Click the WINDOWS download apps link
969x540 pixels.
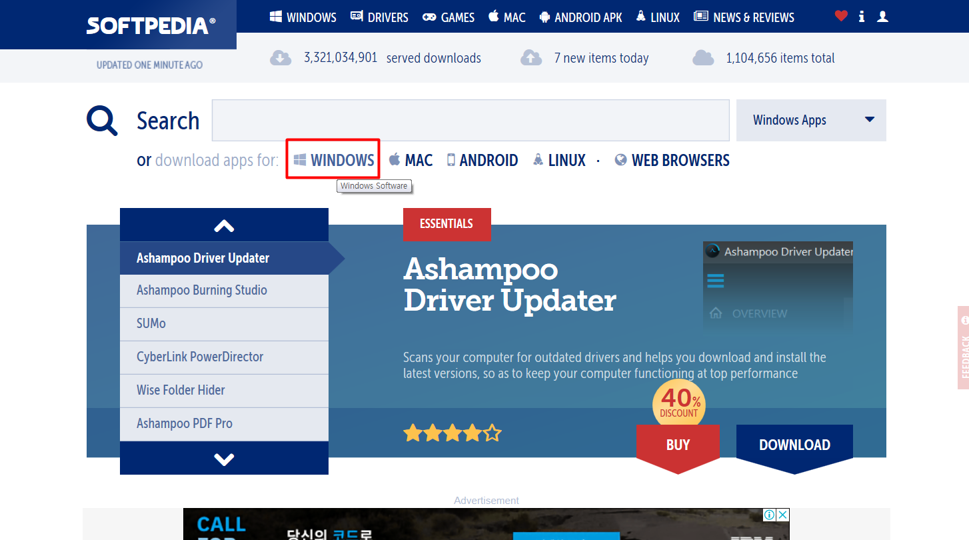tap(333, 160)
